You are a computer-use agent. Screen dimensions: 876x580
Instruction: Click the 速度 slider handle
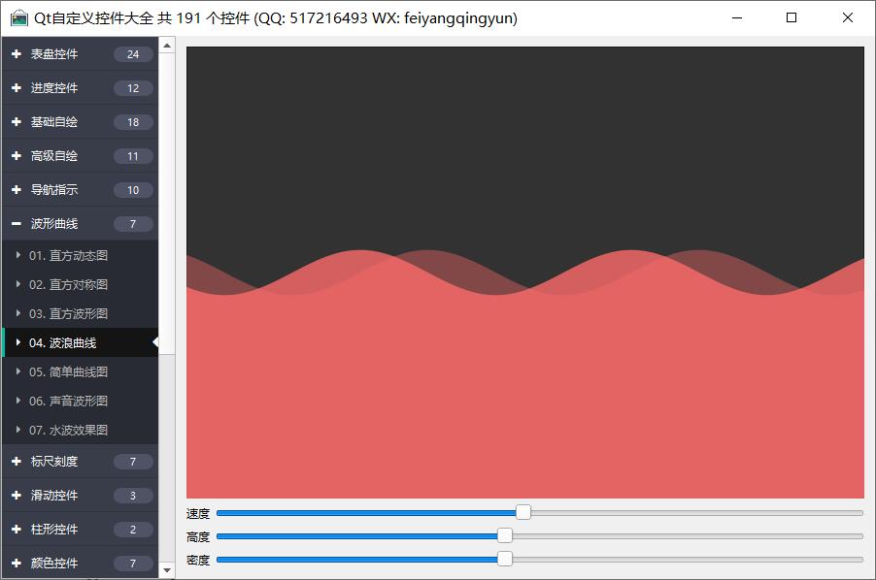click(523, 512)
